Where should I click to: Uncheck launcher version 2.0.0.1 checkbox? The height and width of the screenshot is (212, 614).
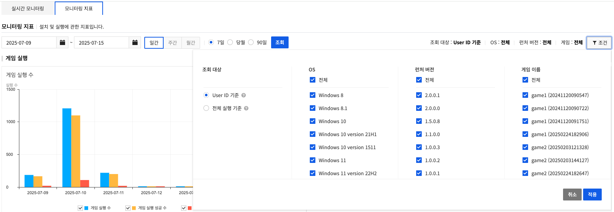(x=419, y=95)
